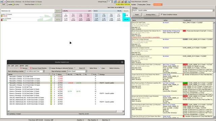This screenshot has height=121, width=216.
Task: Click 'Back Over 1.5 Goals' action link
Action: pyautogui.click(x=169, y=65)
